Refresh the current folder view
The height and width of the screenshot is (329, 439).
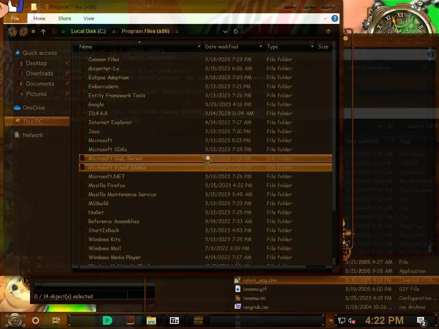[236, 32]
